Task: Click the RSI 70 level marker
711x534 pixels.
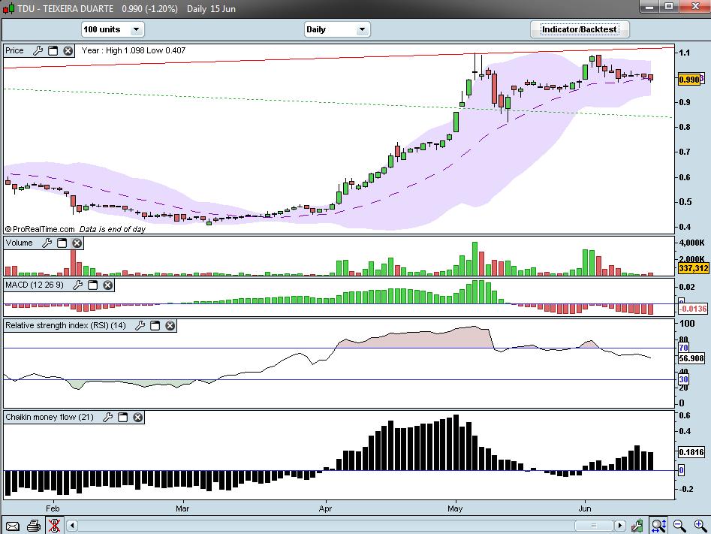Action: pyautogui.click(x=683, y=348)
